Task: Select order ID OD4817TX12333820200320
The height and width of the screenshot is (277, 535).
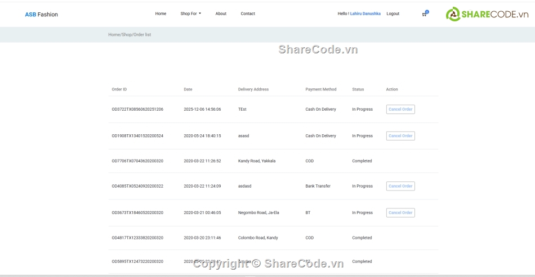Action: (137, 238)
